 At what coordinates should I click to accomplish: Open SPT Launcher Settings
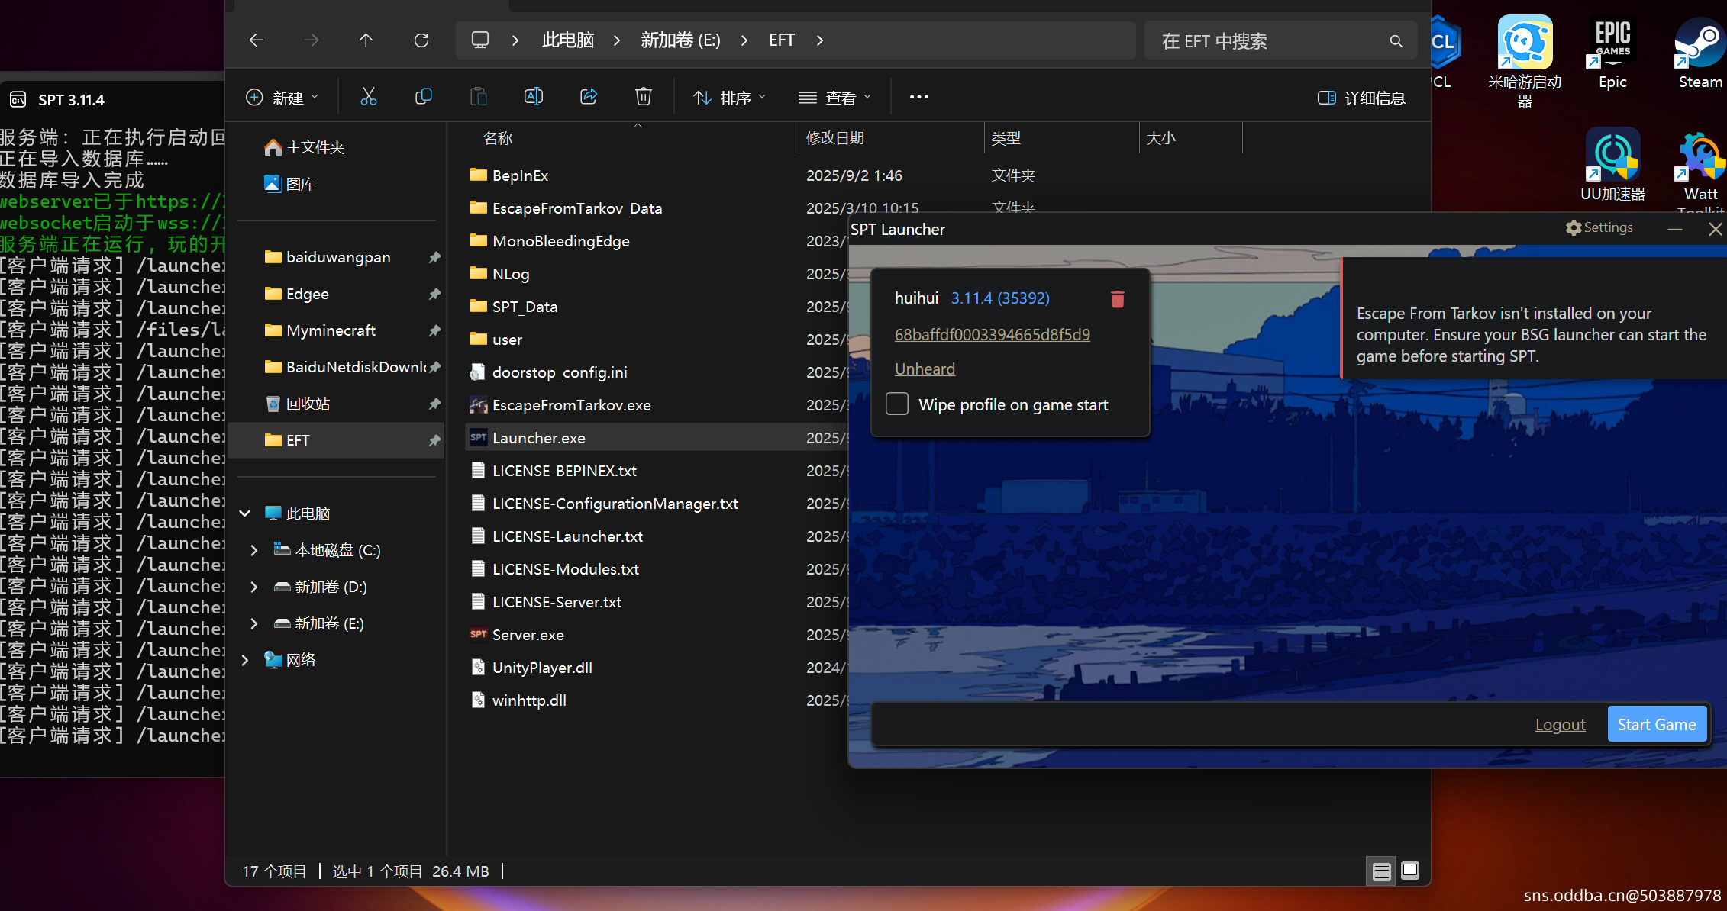[1599, 227]
